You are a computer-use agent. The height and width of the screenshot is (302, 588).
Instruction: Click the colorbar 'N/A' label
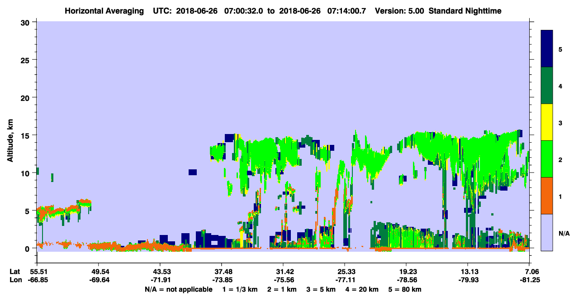click(564, 233)
